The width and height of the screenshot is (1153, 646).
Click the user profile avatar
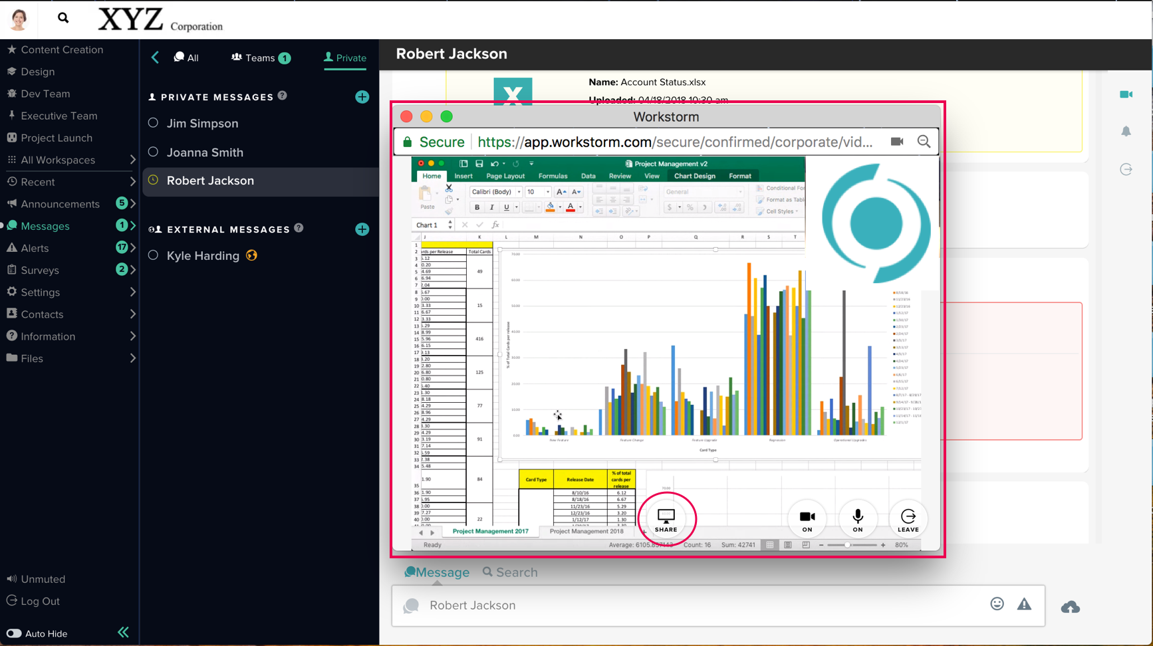[19, 19]
